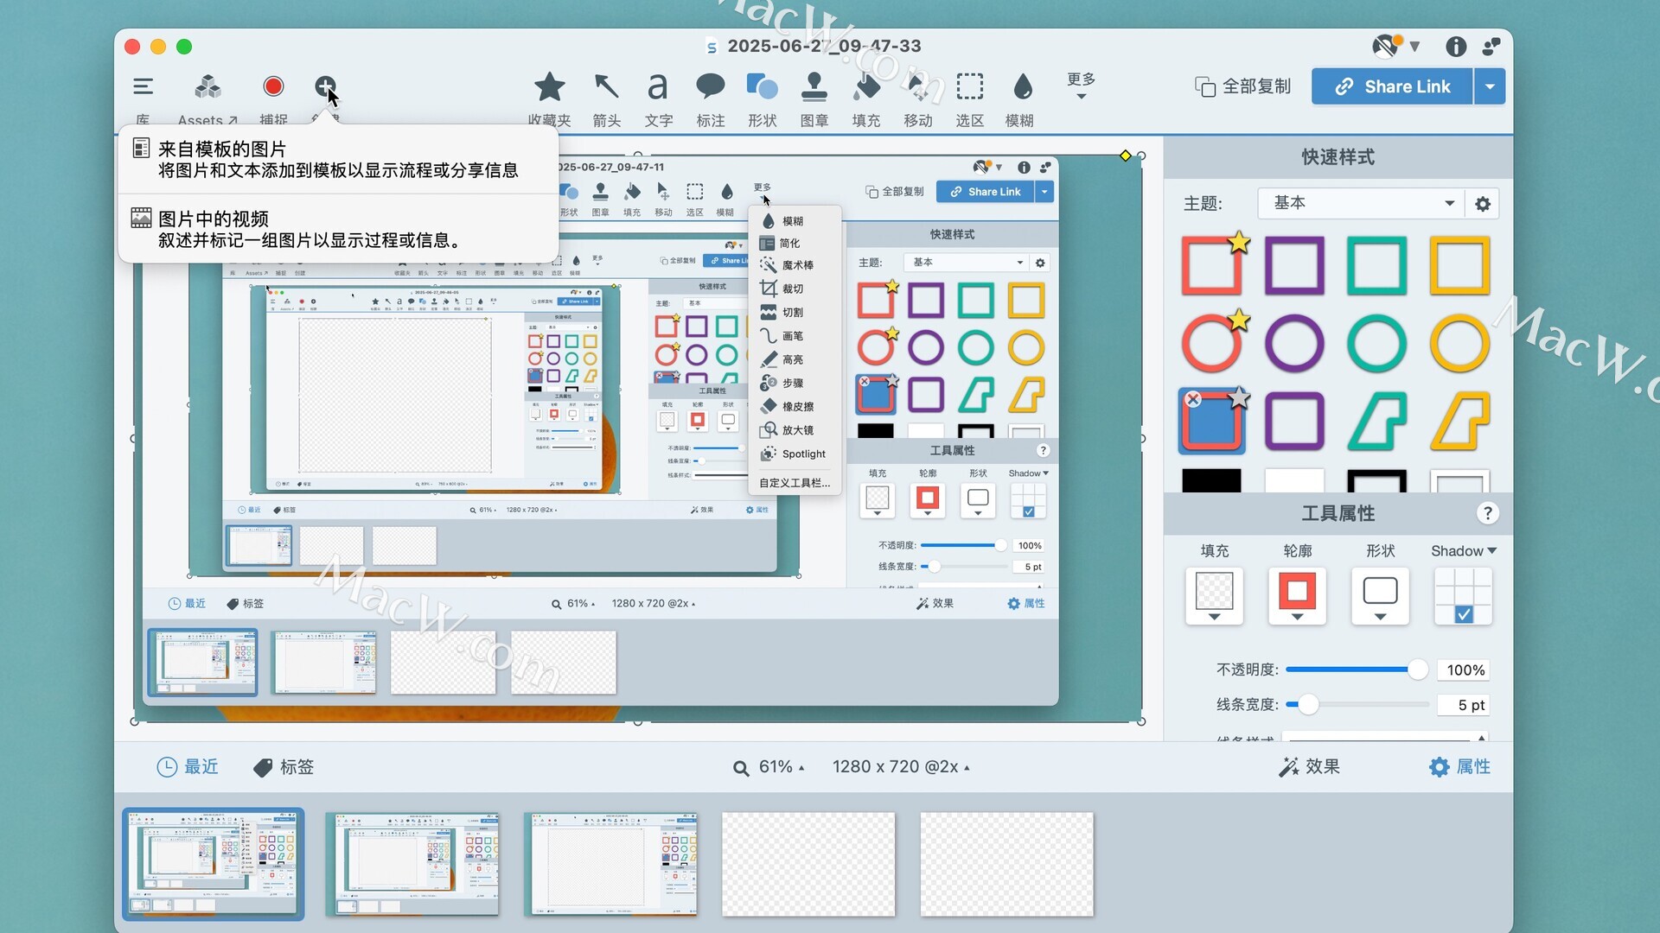Click the 全部复制 copy all button
Image resolution: width=1660 pixels, height=933 pixels.
[1243, 86]
